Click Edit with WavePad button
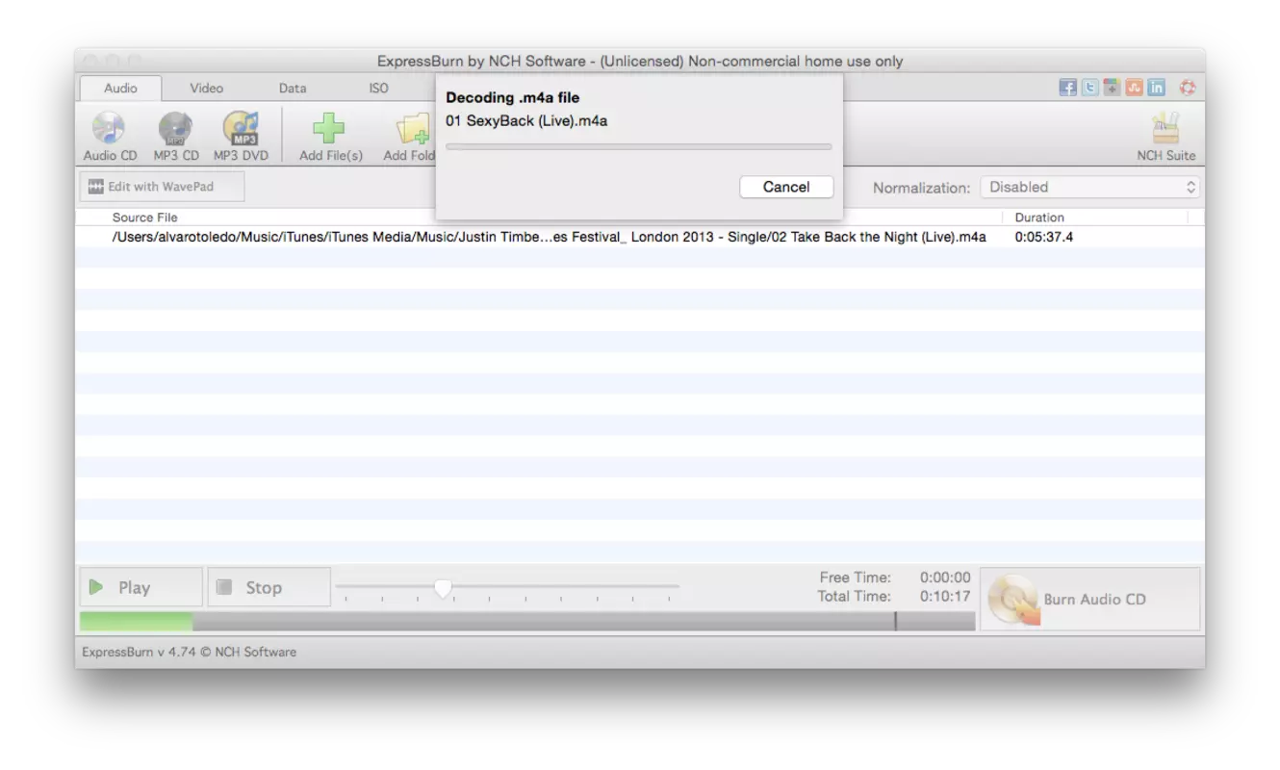This screenshot has width=1280, height=770. click(x=162, y=187)
